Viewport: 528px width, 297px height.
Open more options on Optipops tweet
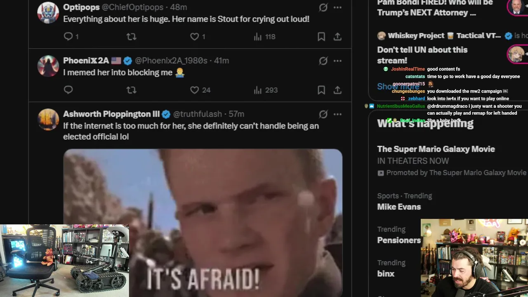tap(337, 7)
